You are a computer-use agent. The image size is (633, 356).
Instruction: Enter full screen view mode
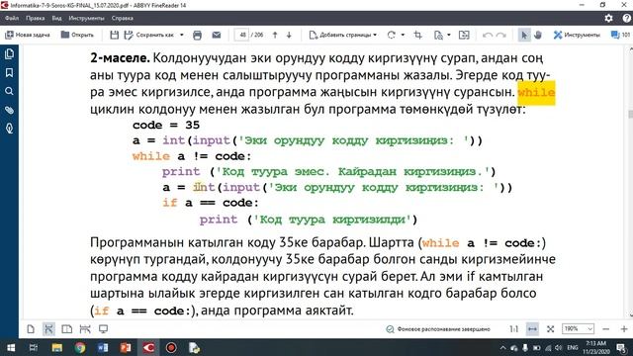click(x=103, y=329)
